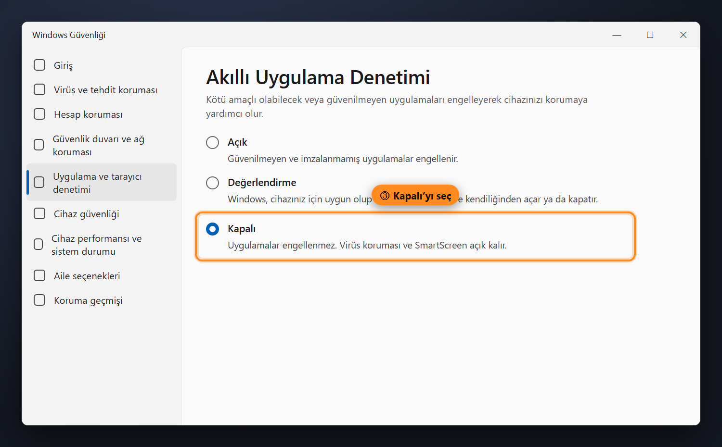
Task: Click the Windows Güvenliği window title
Action: pos(69,35)
